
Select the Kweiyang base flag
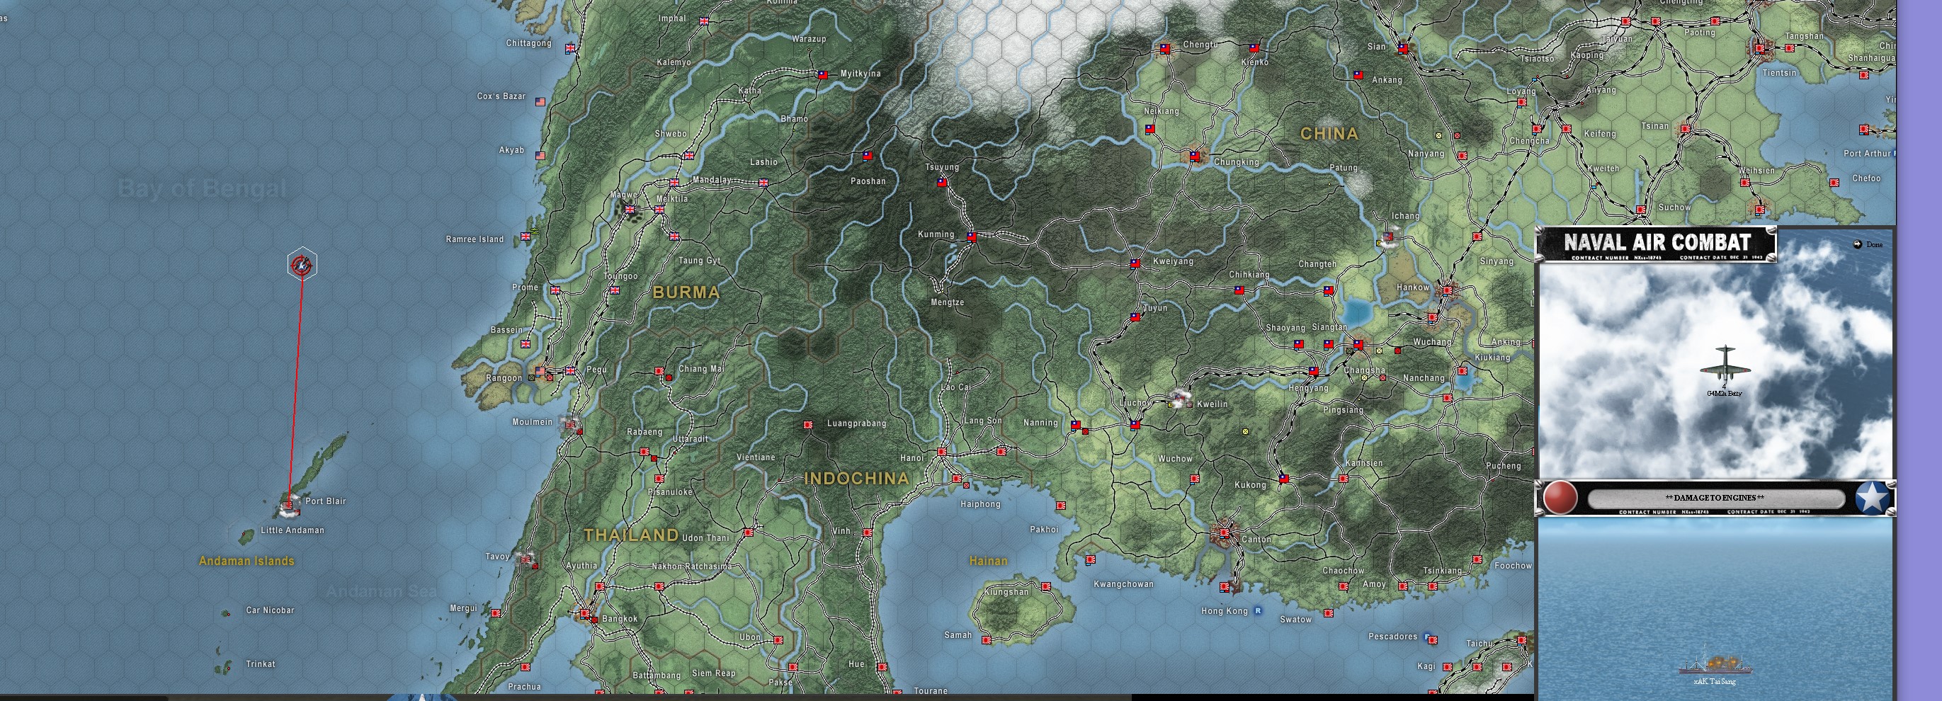1135,263
